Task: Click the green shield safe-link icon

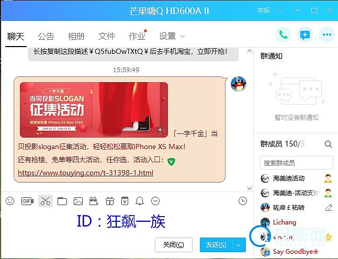Action: point(172,161)
